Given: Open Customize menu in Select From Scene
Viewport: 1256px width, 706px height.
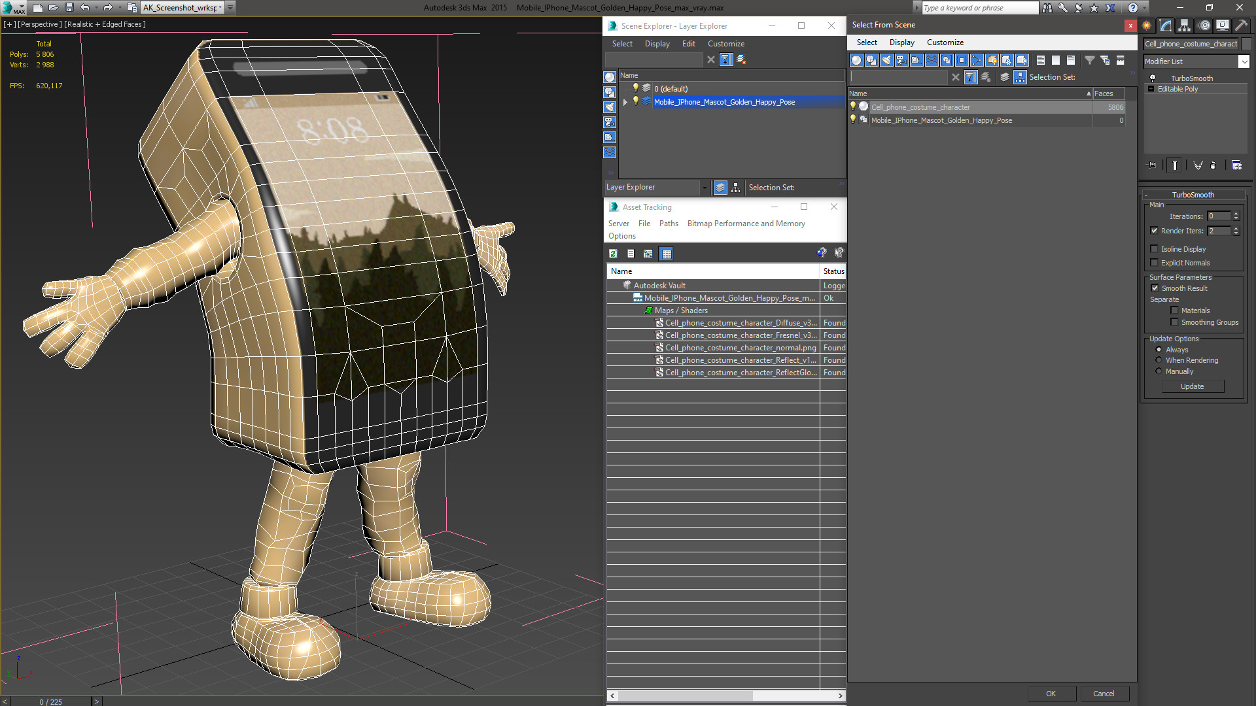Looking at the screenshot, I should click(x=945, y=42).
